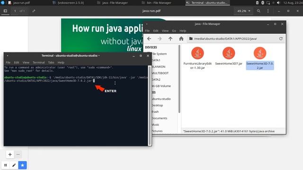Open Terminal window menu button in titlebar

point(8,56)
